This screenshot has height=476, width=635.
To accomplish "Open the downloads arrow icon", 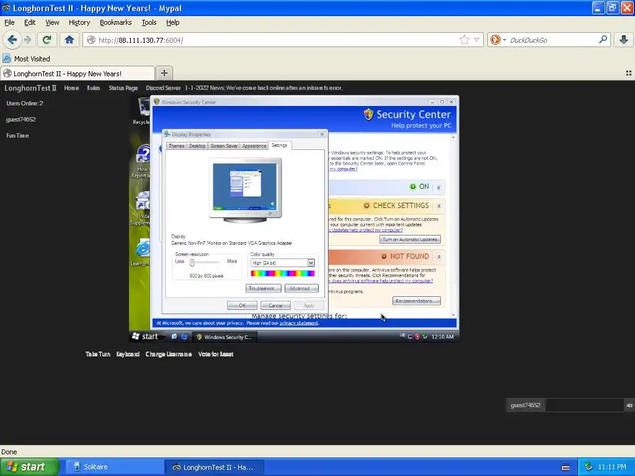I will coord(624,40).
